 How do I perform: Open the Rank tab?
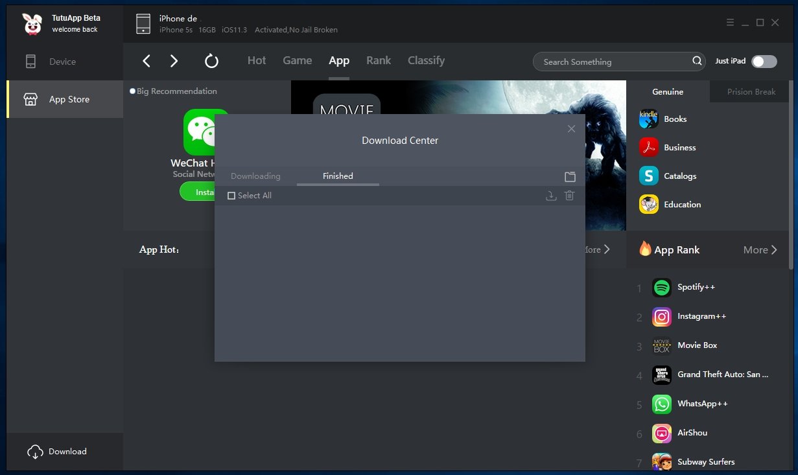379,60
